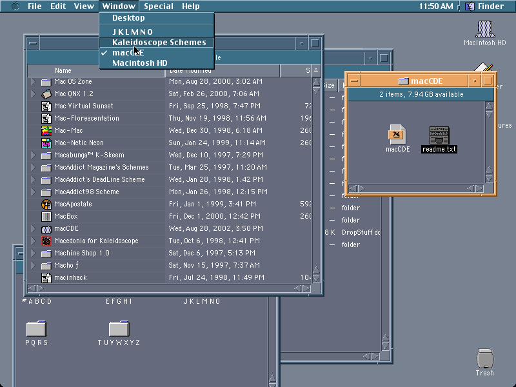
Task: Click the colorful Mac-Mac scheme icon
Action: coord(46,131)
